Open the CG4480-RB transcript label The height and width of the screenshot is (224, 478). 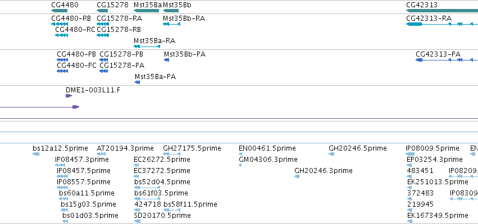tap(71, 18)
